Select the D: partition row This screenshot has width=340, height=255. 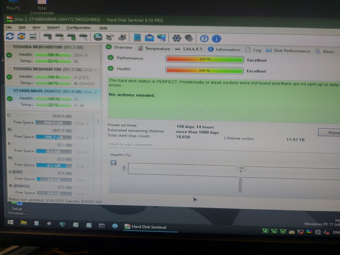coord(51,134)
